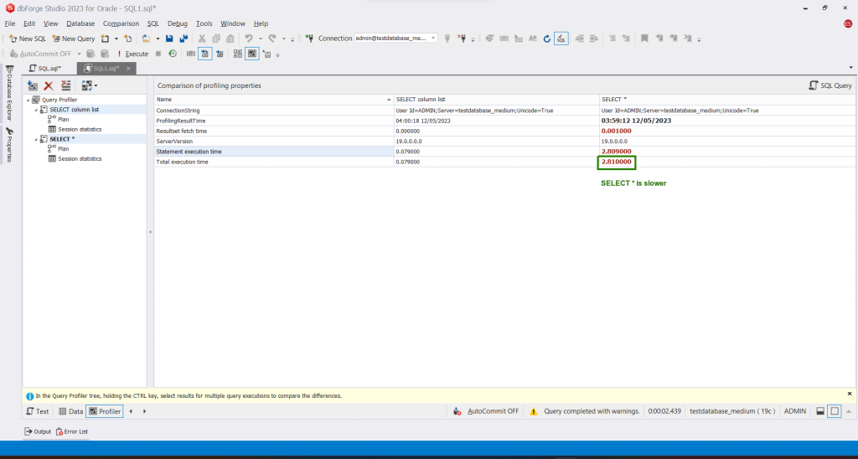Open the Properties side panel
The image size is (858, 459).
[9, 145]
